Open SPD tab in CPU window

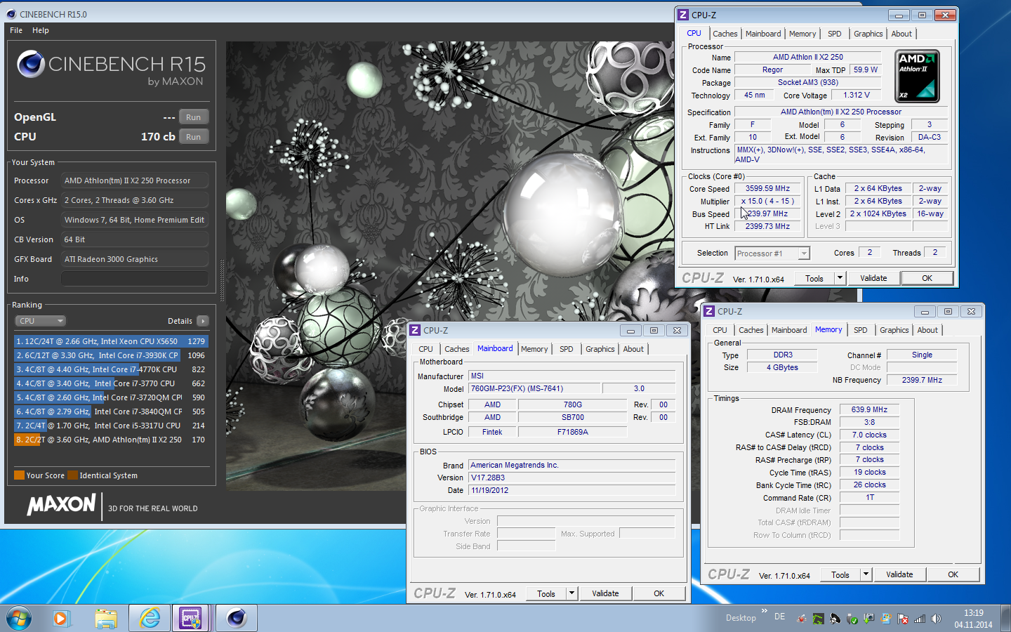pyautogui.click(x=835, y=34)
